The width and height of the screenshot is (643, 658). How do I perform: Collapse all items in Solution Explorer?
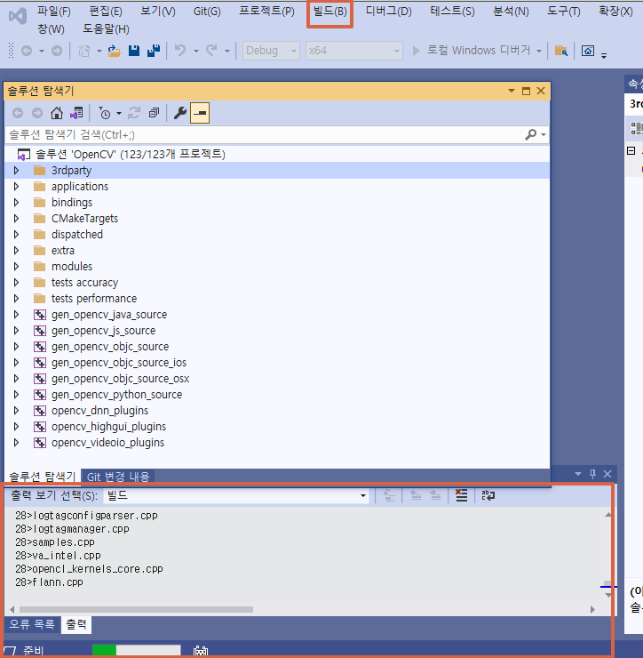point(154,113)
